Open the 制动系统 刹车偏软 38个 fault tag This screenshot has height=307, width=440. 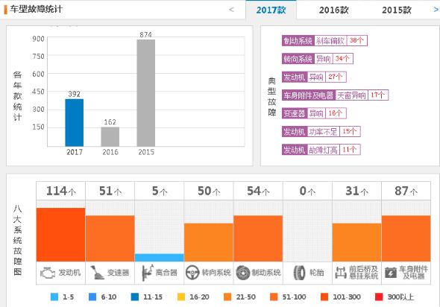pyautogui.click(x=324, y=41)
